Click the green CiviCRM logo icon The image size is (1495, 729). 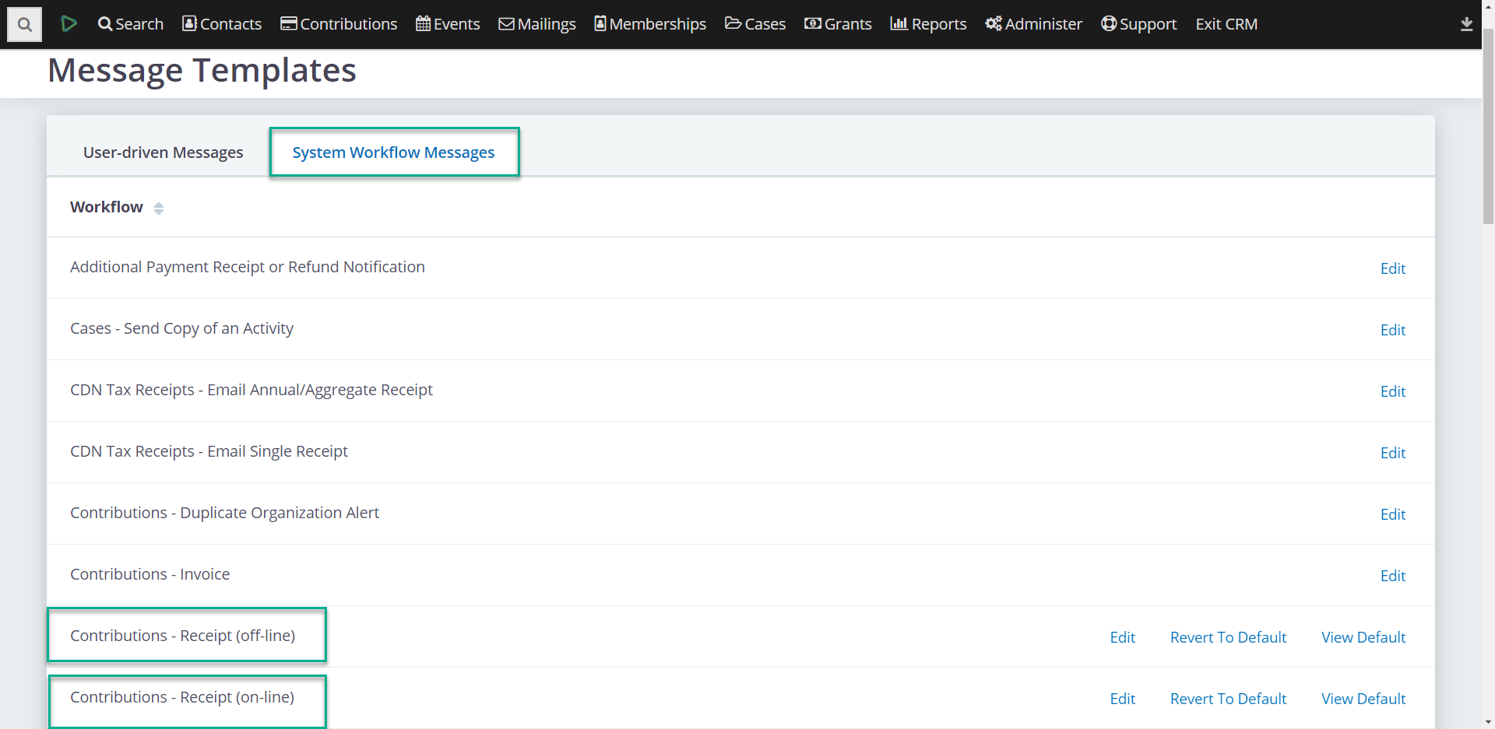[x=69, y=24]
